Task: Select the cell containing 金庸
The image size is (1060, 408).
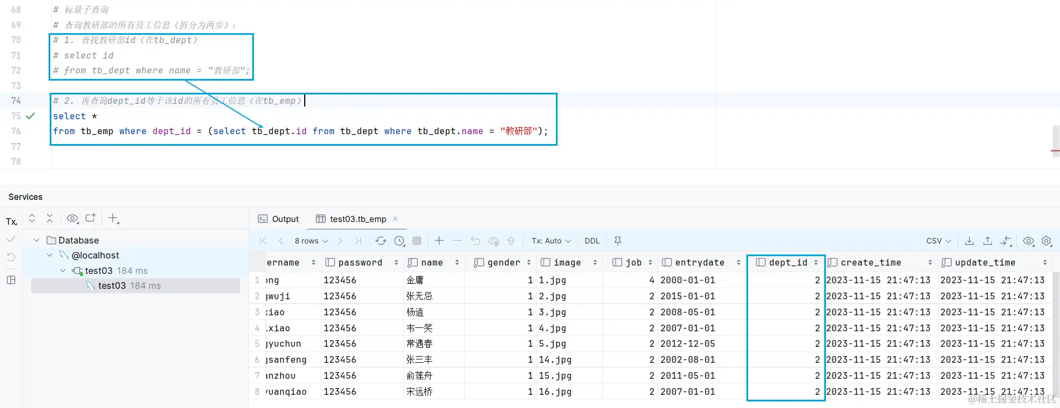Action: [x=434, y=280]
